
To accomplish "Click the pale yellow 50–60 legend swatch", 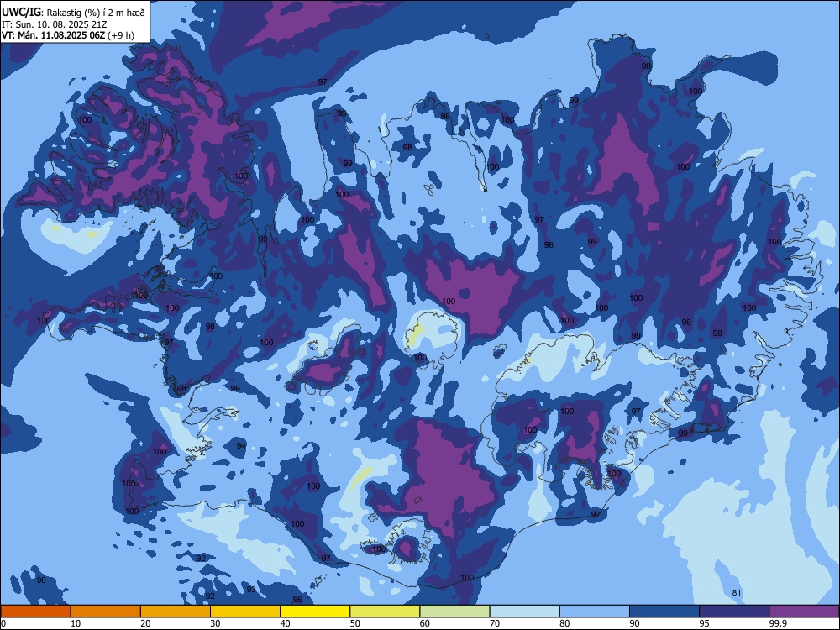I will click(386, 612).
